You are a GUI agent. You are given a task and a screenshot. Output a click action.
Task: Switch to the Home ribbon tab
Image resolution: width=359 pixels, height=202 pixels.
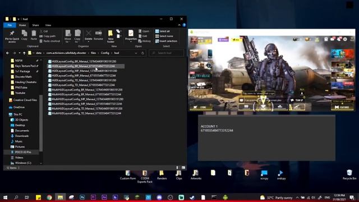pos(22,25)
